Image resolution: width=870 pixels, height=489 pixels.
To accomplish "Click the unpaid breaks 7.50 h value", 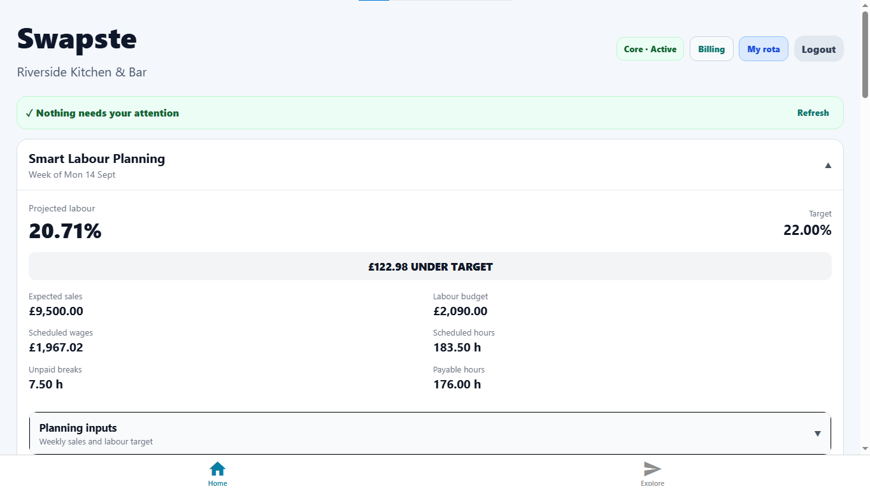I will click(46, 384).
